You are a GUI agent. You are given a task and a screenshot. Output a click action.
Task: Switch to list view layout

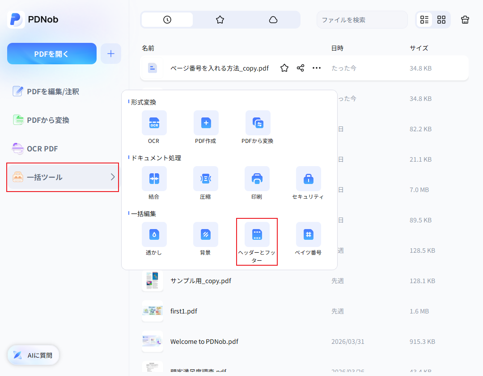click(424, 20)
